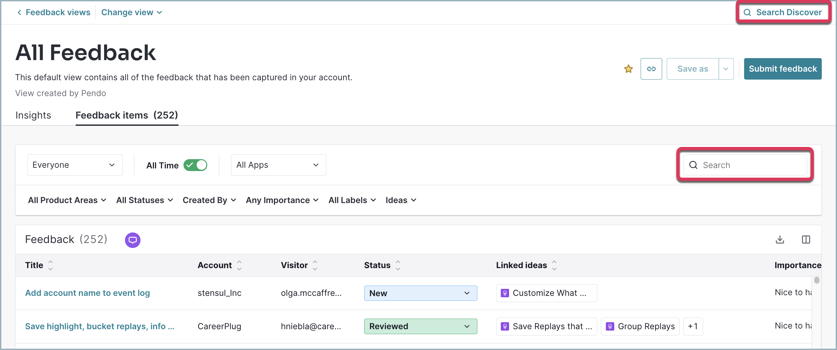Open Add account name to event log
The width and height of the screenshot is (837, 350).
pos(88,293)
